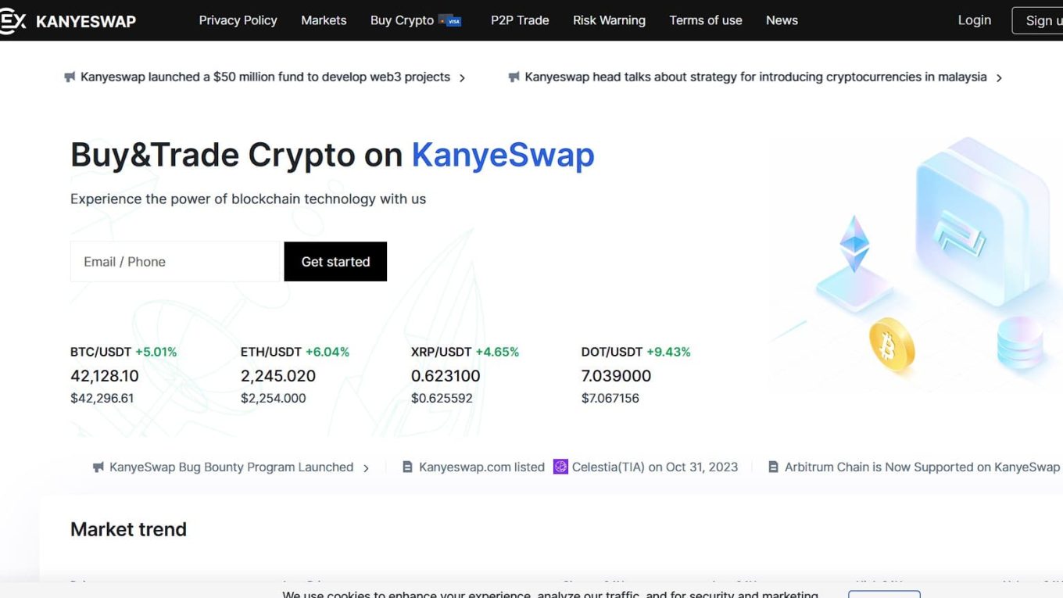Click the +5.01% BTC change value

[156, 352]
